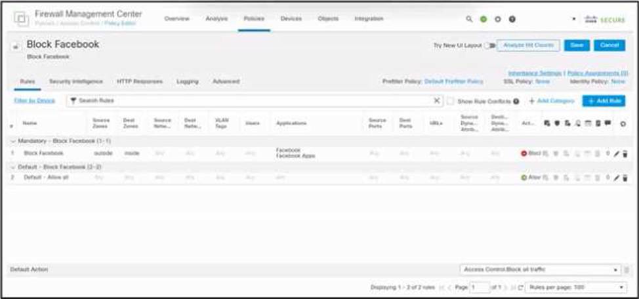Open the Integration menu
The image size is (639, 299).
click(x=369, y=19)
